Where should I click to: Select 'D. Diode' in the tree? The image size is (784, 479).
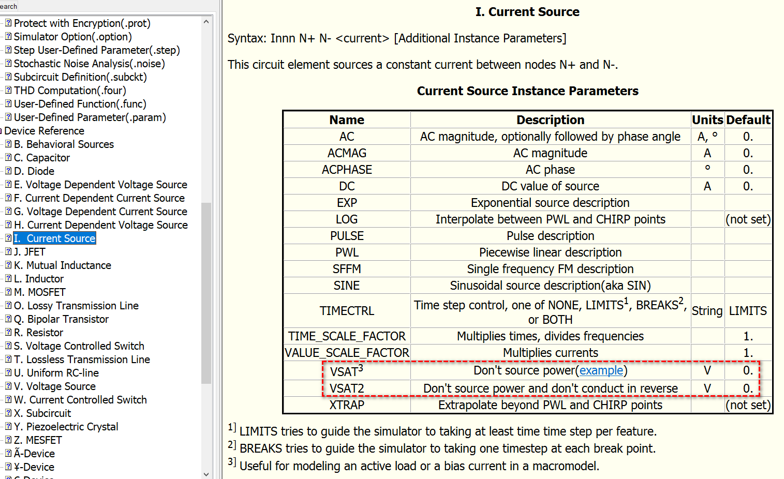[34, 171]
